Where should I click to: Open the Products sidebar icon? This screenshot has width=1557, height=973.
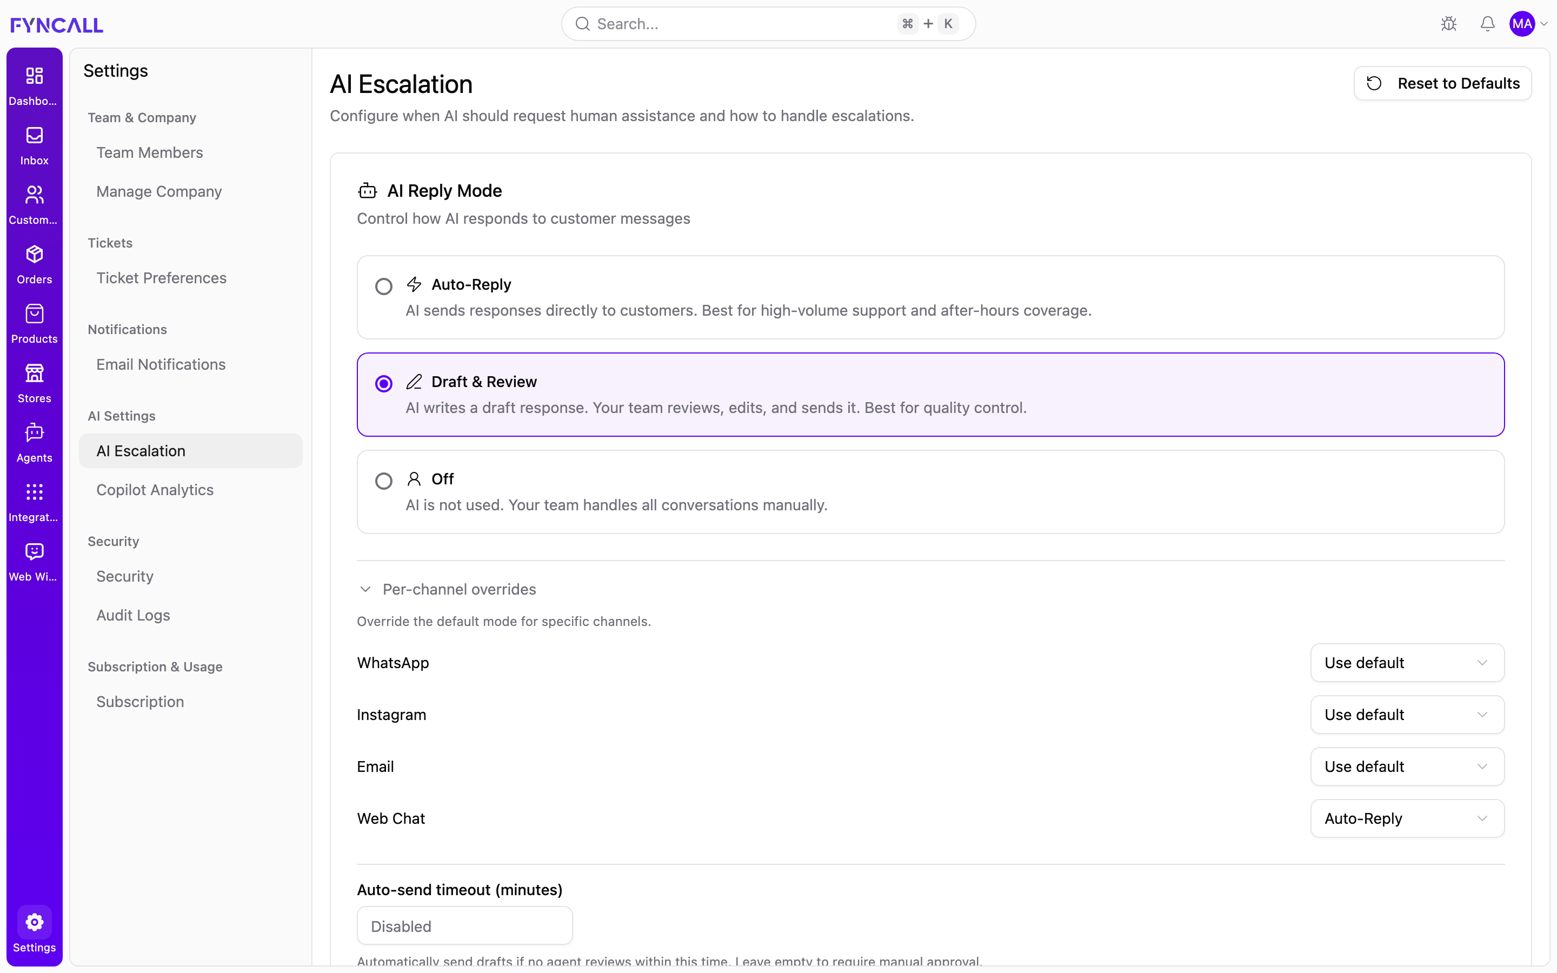pyautogui.click(x=34, y=314)
